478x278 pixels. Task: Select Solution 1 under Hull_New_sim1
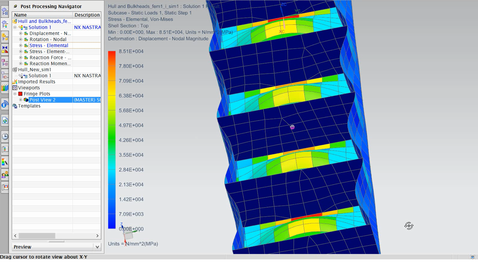(40, 76)
